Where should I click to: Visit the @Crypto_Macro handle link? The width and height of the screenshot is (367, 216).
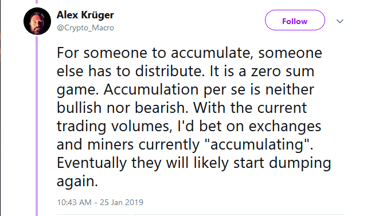(85, 28)
